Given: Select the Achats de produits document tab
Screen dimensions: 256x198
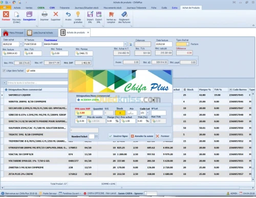Looking at the screenshot, I should 74,33.
